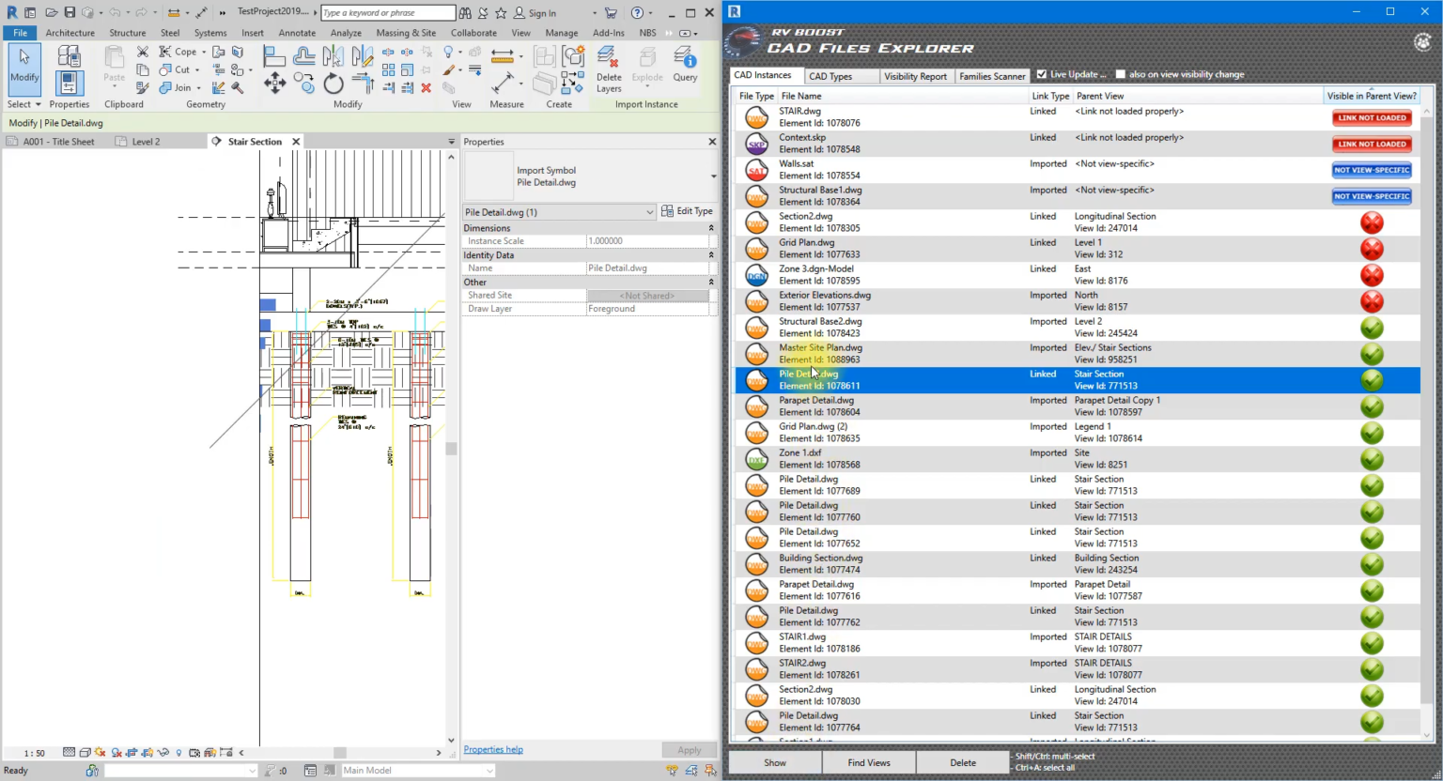
Task: Collapse the Identity Data properties group
Action: [x=711, y=255]
